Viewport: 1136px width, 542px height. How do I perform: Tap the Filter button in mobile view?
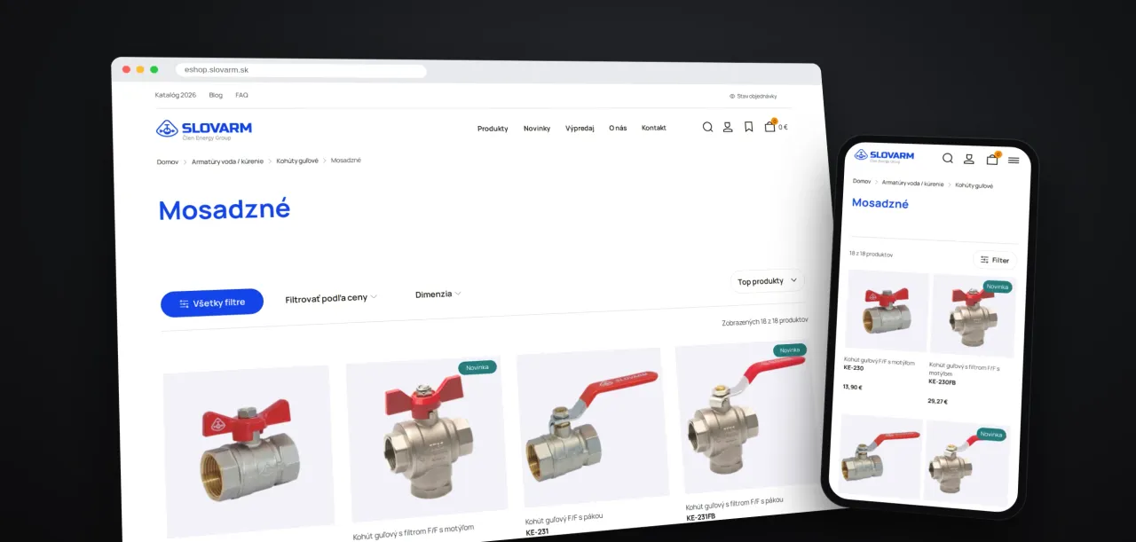[995, 260]
